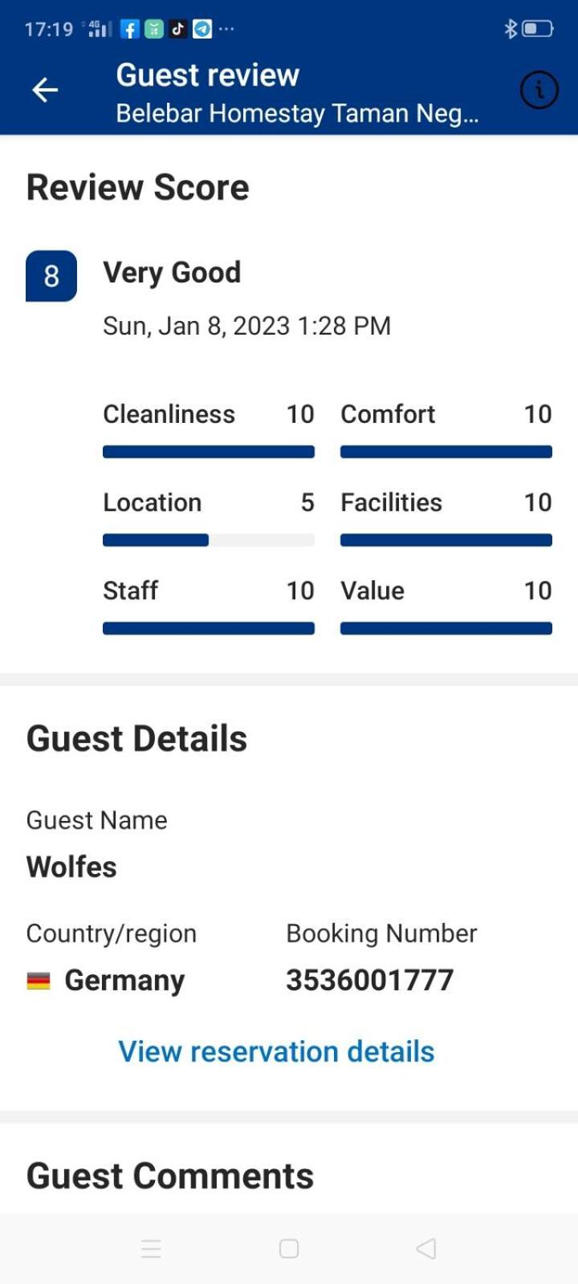Viewport: 578px width, 1284px height.
Task: Tap guest name Wolfes
Action: click(71, 867)
